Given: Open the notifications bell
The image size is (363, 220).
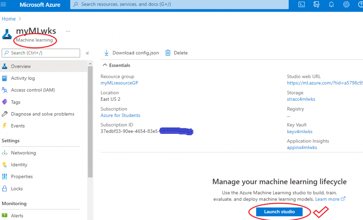Looking at the screenshot, I should pyautogui.click(x=331, y=4).
